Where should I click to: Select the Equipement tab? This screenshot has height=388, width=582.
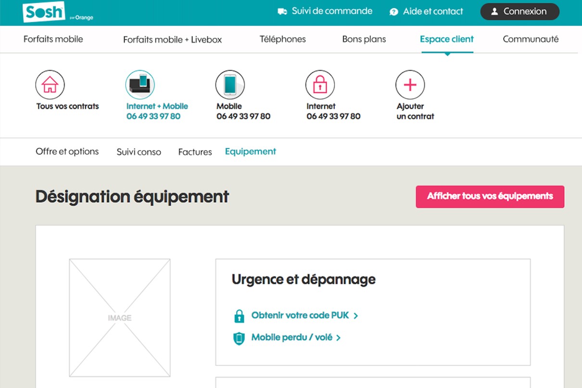coord(251,151)
